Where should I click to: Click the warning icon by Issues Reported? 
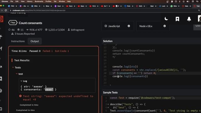point(12,34)
